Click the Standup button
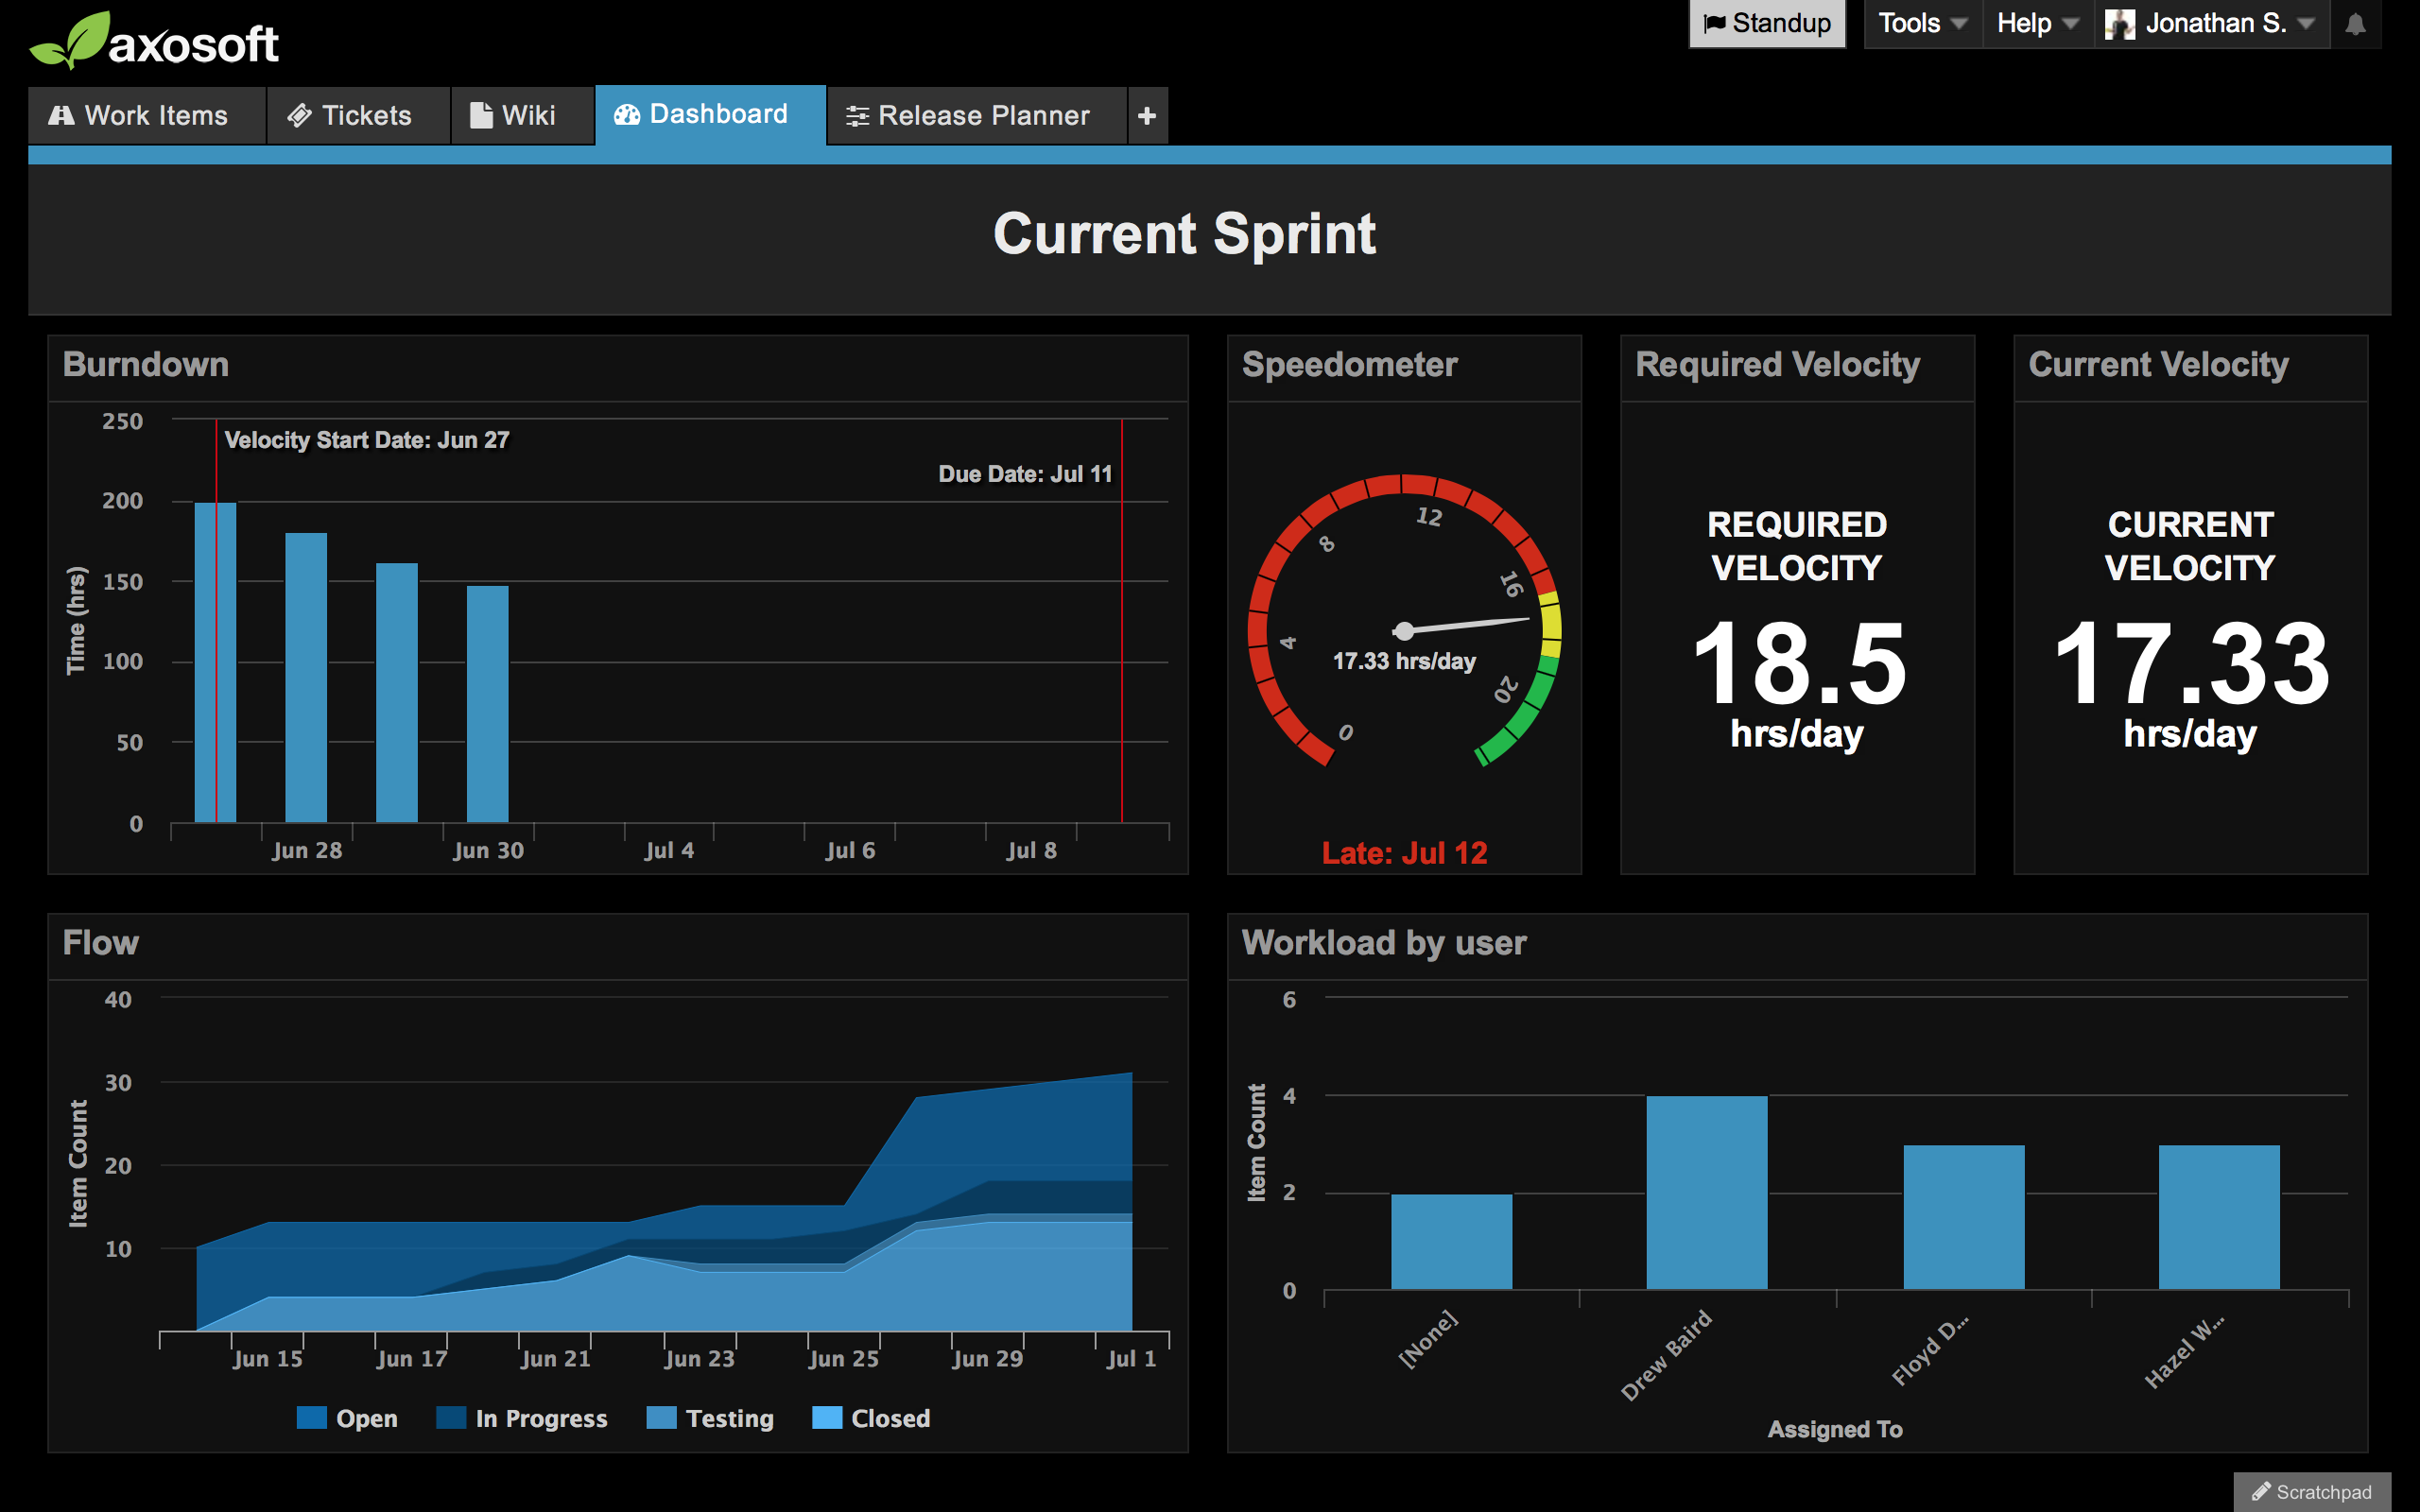 coord(1767,23)
